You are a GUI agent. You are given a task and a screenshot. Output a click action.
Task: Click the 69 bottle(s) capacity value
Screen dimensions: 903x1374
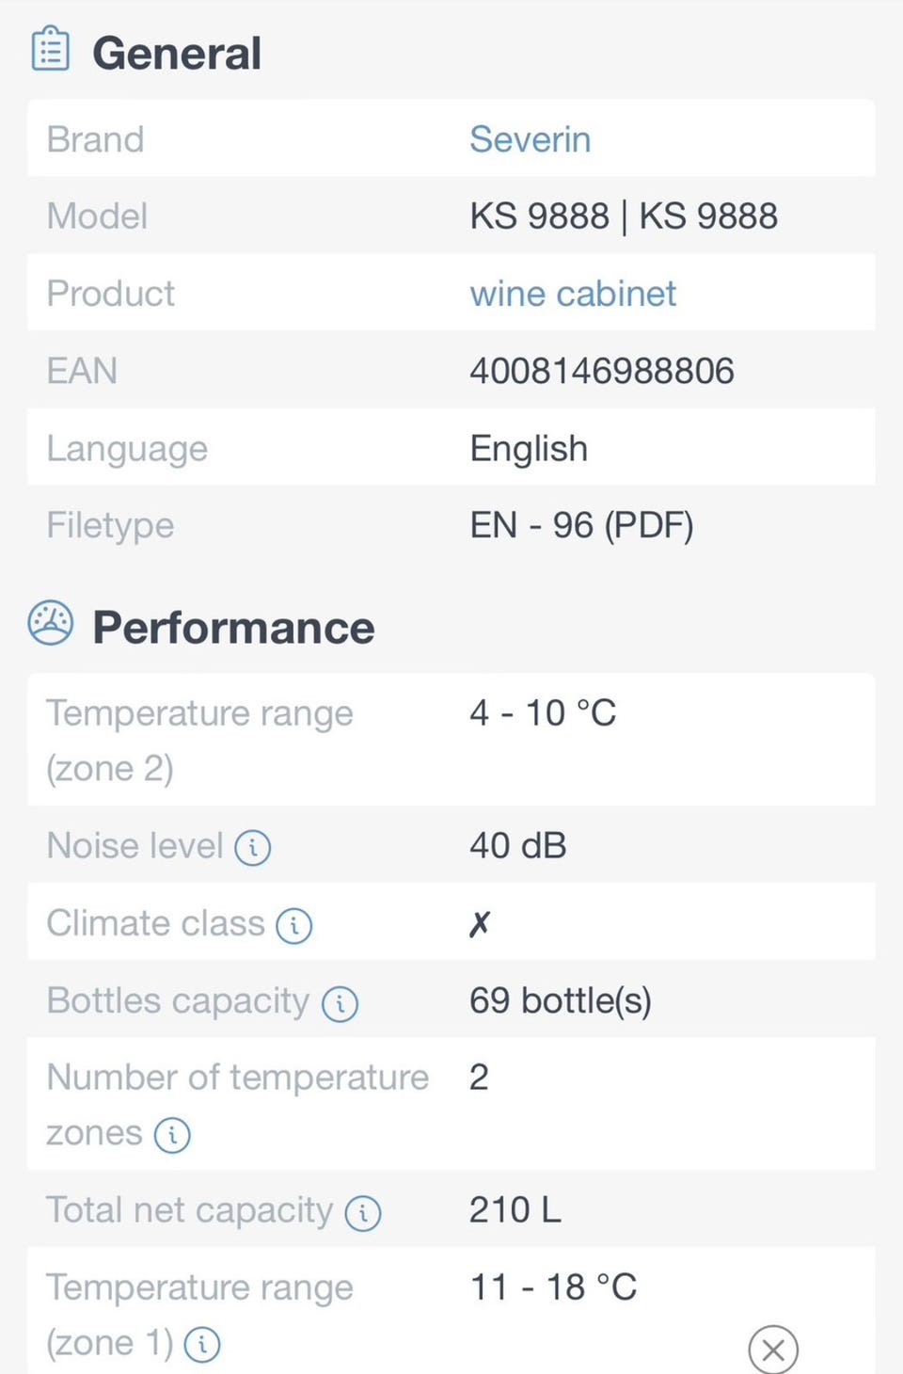[x=560, y=1000]
